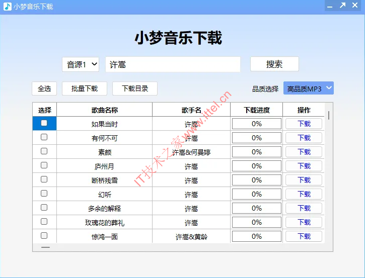This screenshot has height=278, width=365.
Task: Download the song 如果当时
Action: point(304,124)
